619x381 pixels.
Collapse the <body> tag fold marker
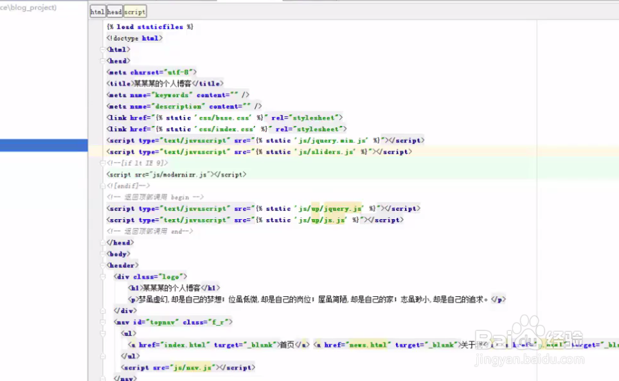103,254
